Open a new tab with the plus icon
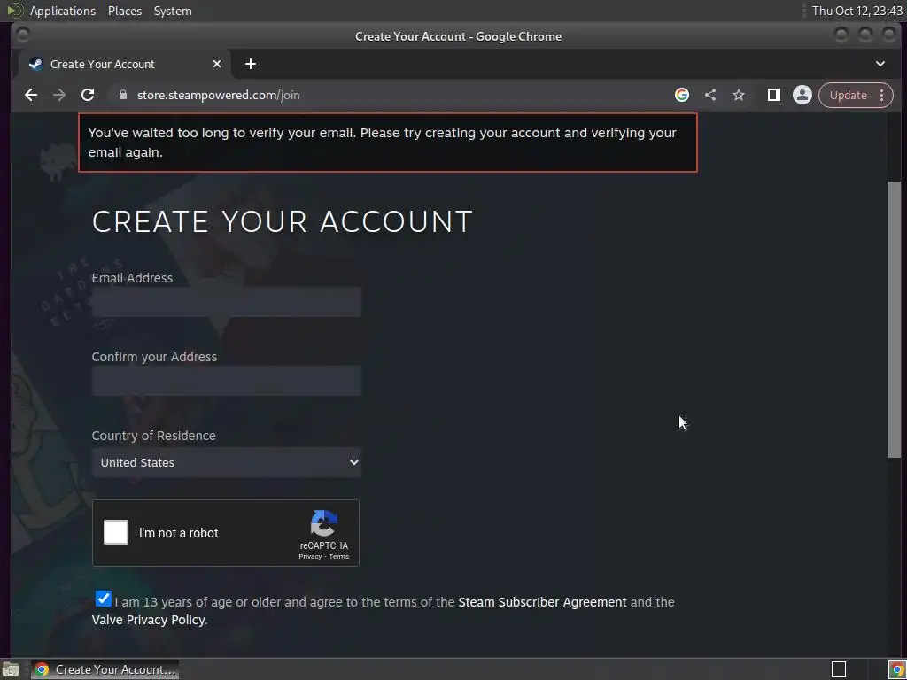 click(251, 64)
